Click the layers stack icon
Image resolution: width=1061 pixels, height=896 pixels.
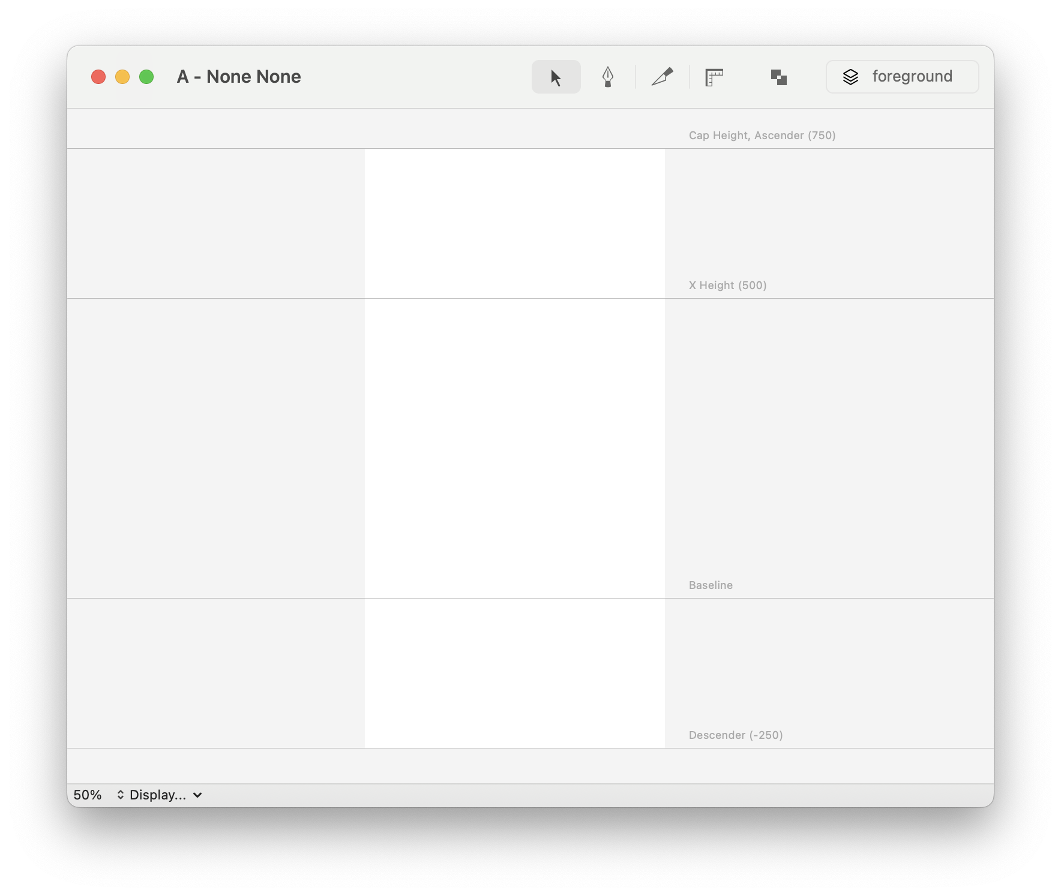[850, 77]
